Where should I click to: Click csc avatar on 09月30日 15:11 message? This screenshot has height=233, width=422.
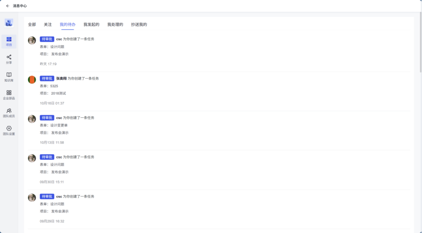[x=32, y=158]
